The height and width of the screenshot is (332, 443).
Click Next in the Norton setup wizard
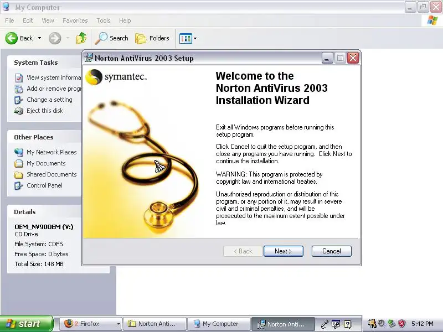tap(284, 251)
